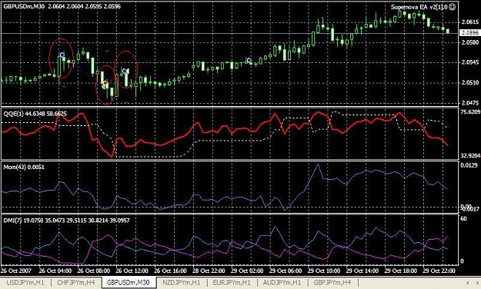Switch to the NZDJPYm,H1 chart tab

coord(182,283)
